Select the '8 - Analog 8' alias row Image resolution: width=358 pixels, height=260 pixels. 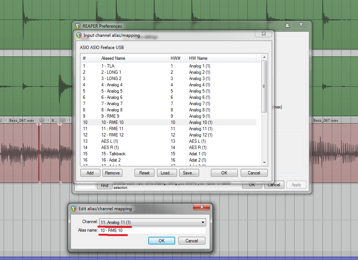tap(112, 110)
